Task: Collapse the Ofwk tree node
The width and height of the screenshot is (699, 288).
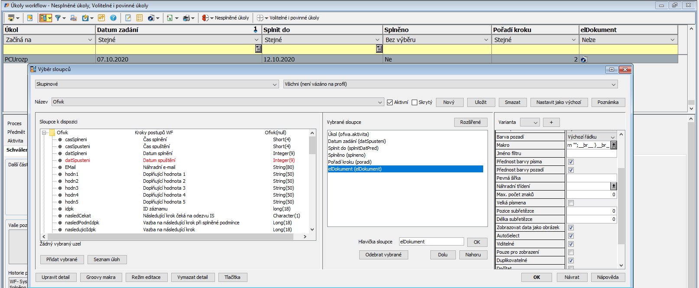Action: tap(44, 133)
